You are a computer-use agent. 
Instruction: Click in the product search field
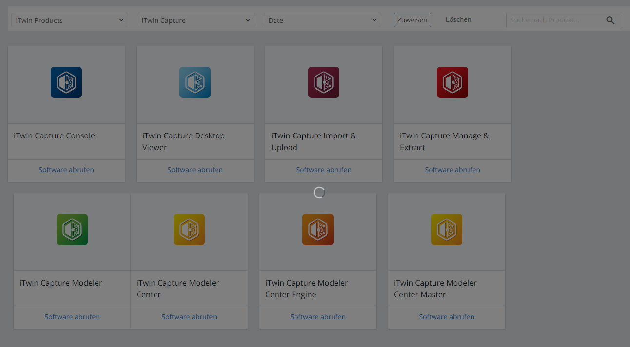(x=553, y=20)
